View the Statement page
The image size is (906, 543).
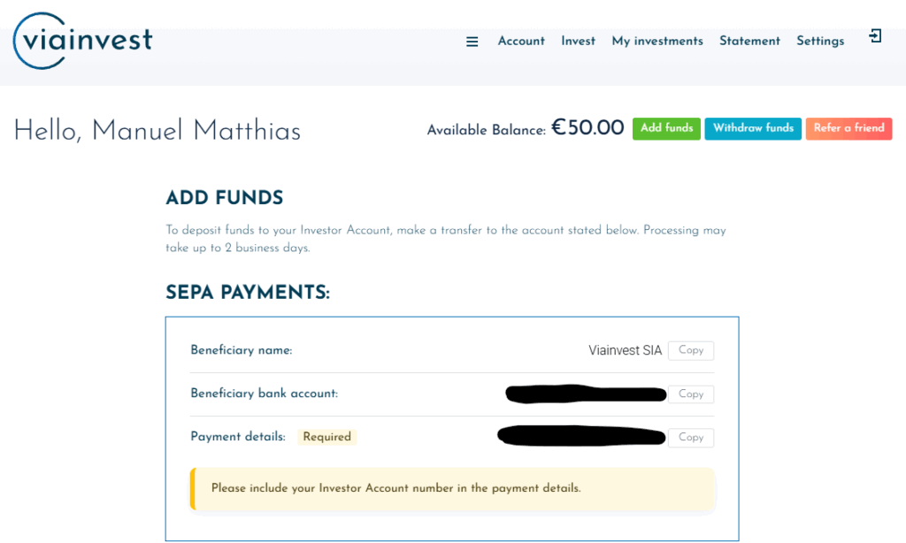coord(749,42)
